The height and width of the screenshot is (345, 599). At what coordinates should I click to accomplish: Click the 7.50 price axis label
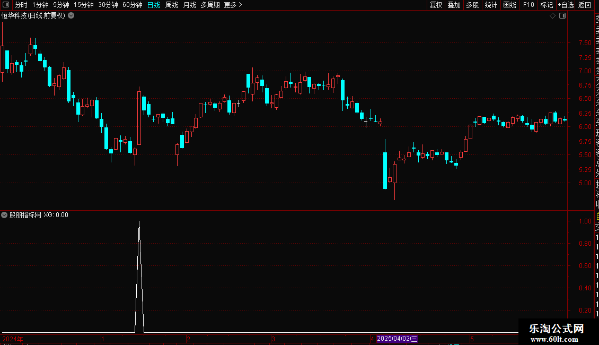(585, 43)
